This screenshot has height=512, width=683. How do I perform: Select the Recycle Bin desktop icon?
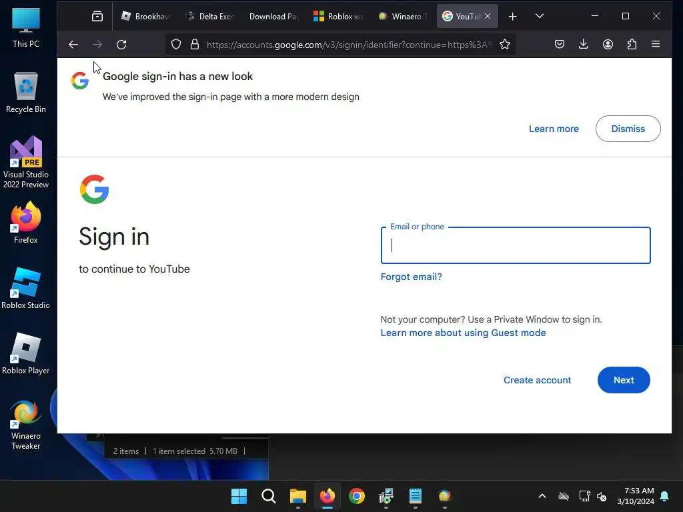coord(26,93)
